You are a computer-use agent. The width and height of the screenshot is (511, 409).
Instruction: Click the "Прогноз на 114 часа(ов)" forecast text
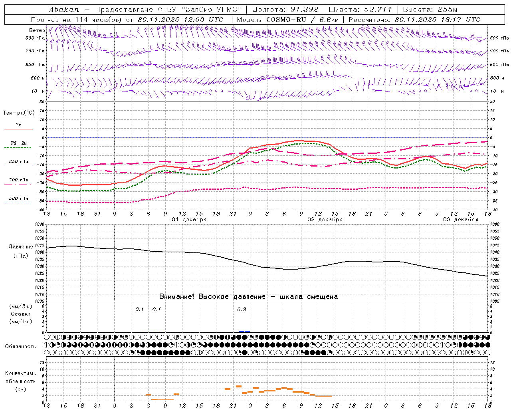pos(77,20)
